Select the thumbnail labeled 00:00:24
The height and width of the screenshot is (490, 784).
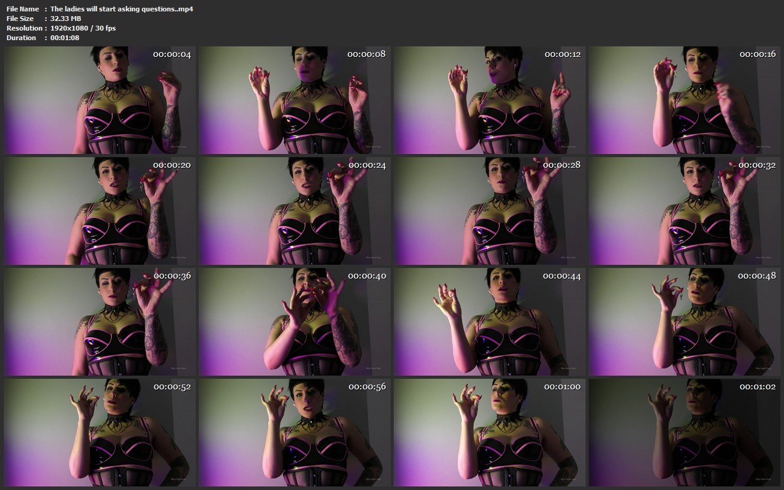click(x=295, y=211)
